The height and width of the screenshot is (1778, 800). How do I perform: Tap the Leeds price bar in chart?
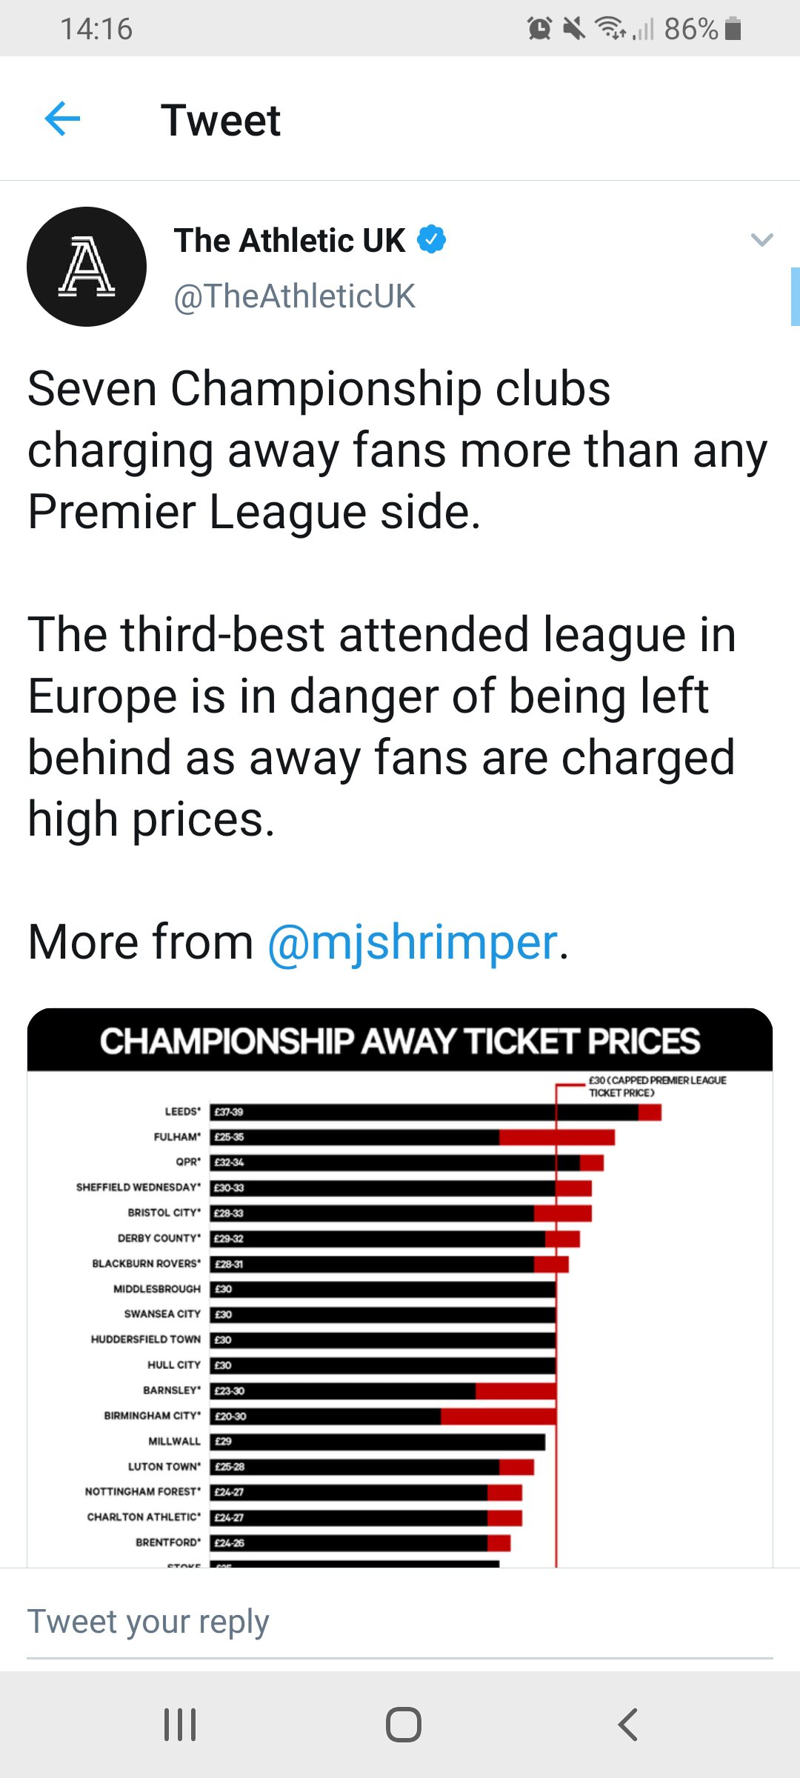pos(436,1112)
